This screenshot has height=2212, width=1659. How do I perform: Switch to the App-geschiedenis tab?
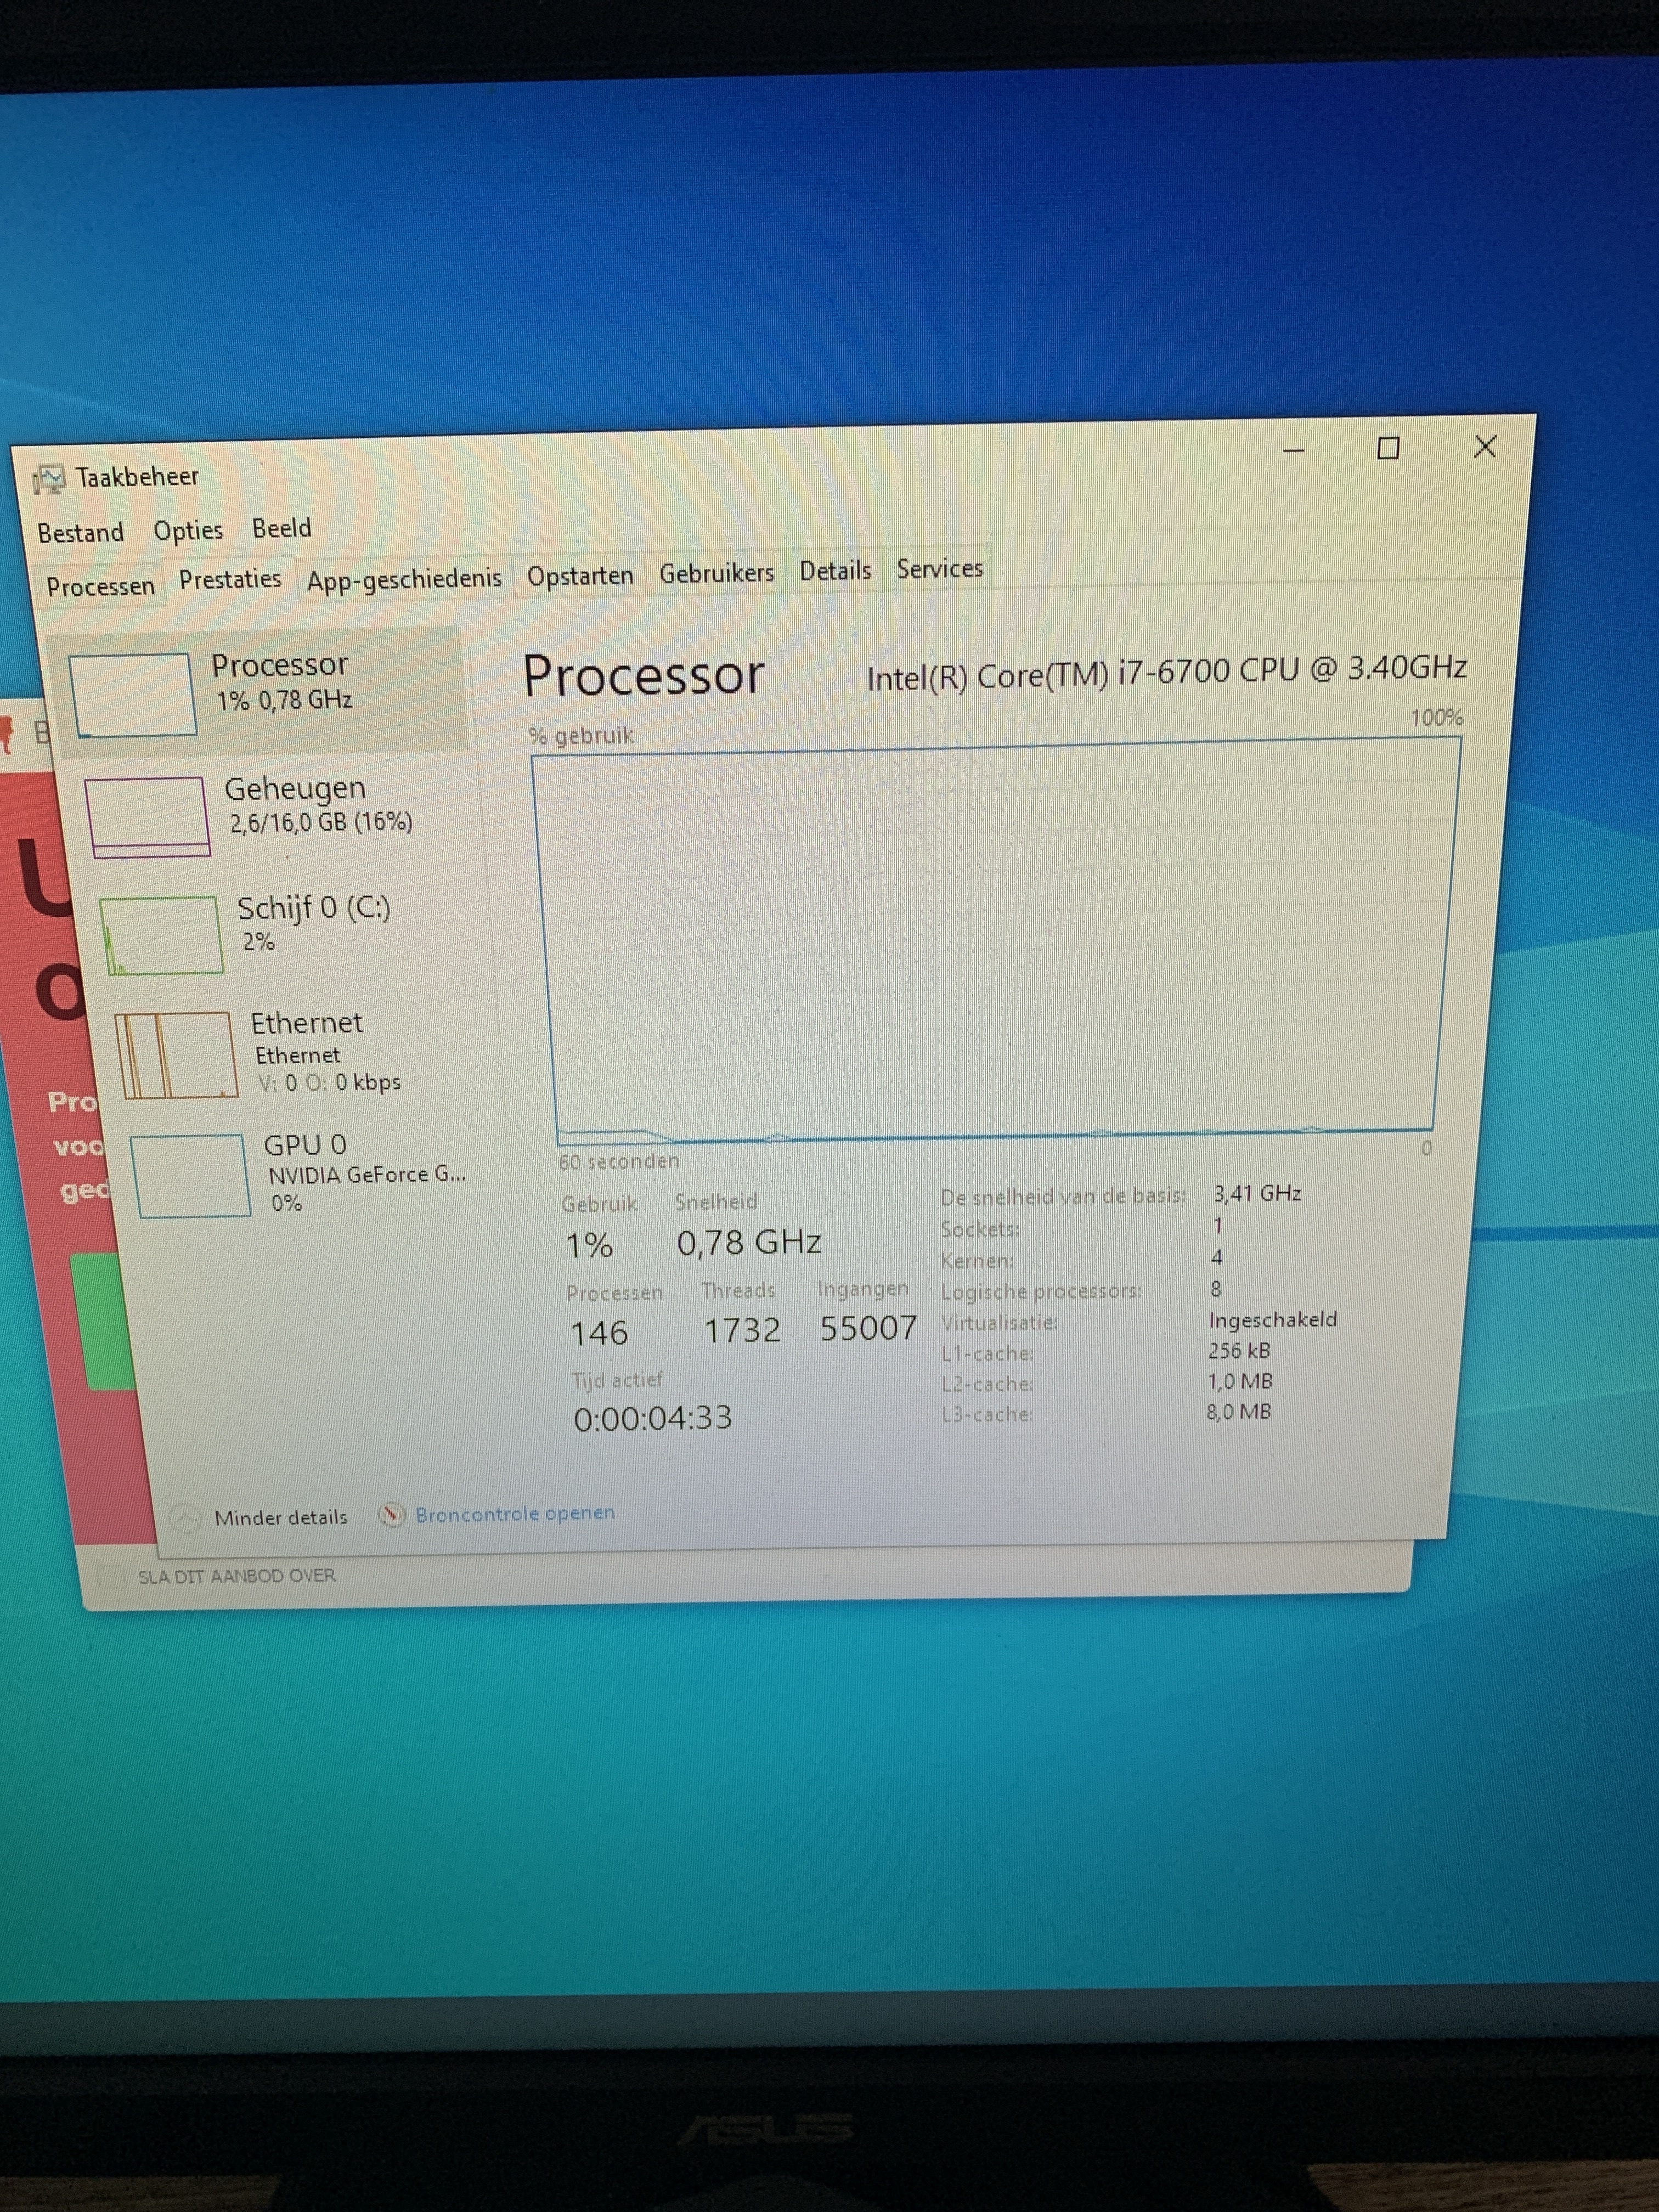pyautogui.click(x=404, y=579)
